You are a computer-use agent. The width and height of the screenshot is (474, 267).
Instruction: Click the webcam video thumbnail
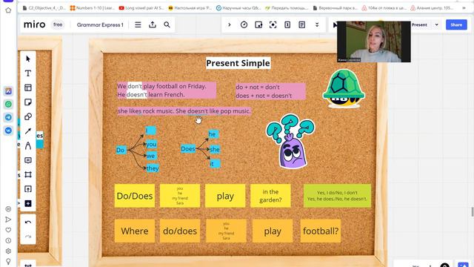tap(373, 42)
